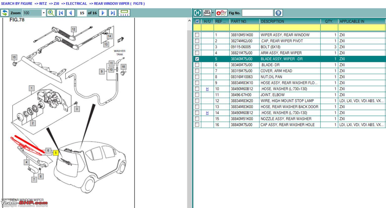Sort by the QTY. column header
The image size is (386, 208).
[x=329, y=21]
